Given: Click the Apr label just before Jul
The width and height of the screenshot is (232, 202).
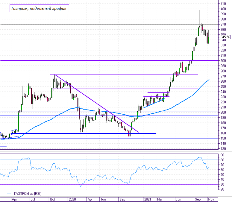Looking at the screenshot, I should pyautogui.click(x=14, y=199).
